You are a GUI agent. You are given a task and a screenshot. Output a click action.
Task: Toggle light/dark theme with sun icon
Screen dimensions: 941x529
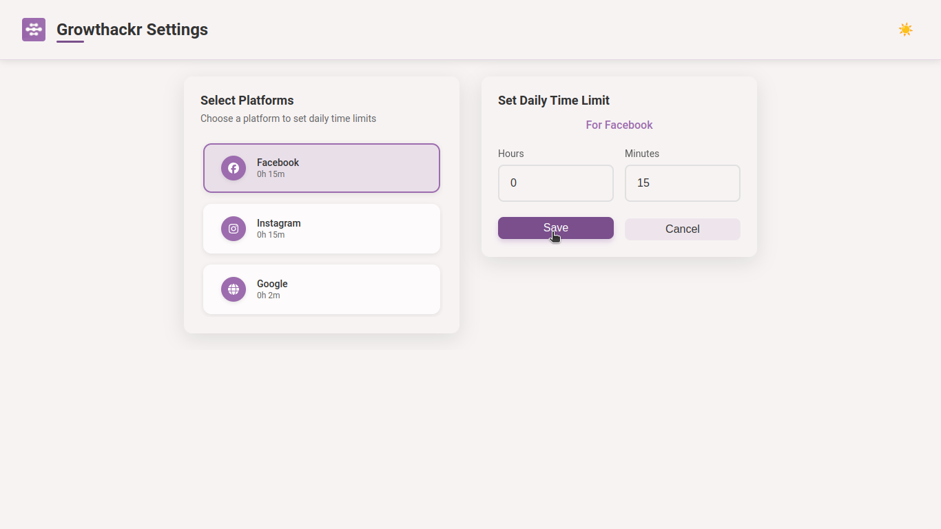[905, 29]
